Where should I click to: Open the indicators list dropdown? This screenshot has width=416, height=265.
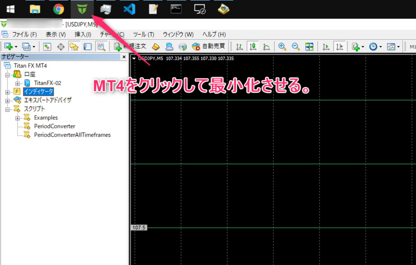(x=362, y=46)
